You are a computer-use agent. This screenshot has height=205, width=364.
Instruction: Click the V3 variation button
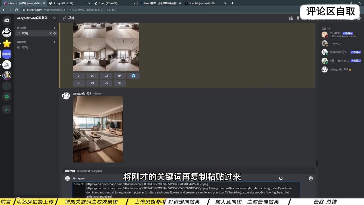(106, 83)
